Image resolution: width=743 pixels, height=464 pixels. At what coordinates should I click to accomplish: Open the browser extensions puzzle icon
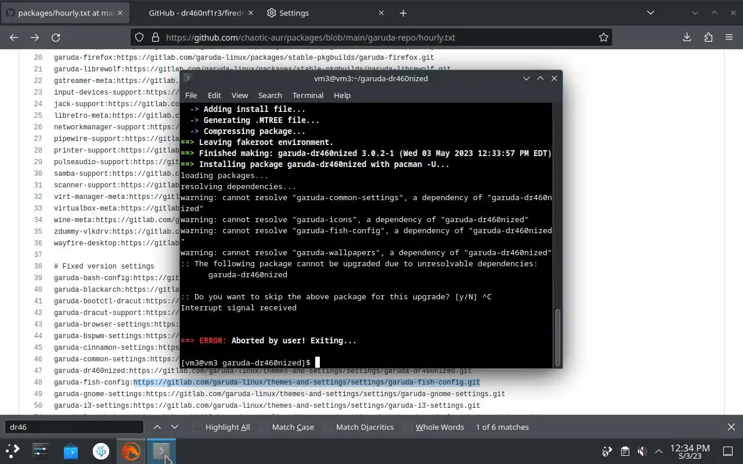[708, 37]
